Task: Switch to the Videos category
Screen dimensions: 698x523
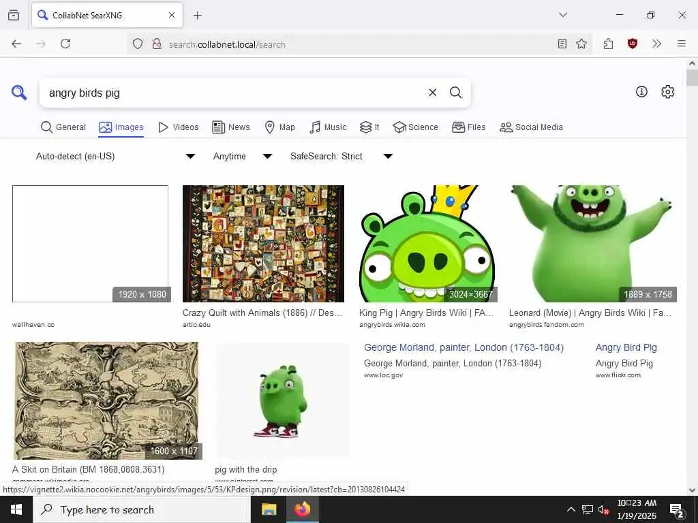Action: 178,127
